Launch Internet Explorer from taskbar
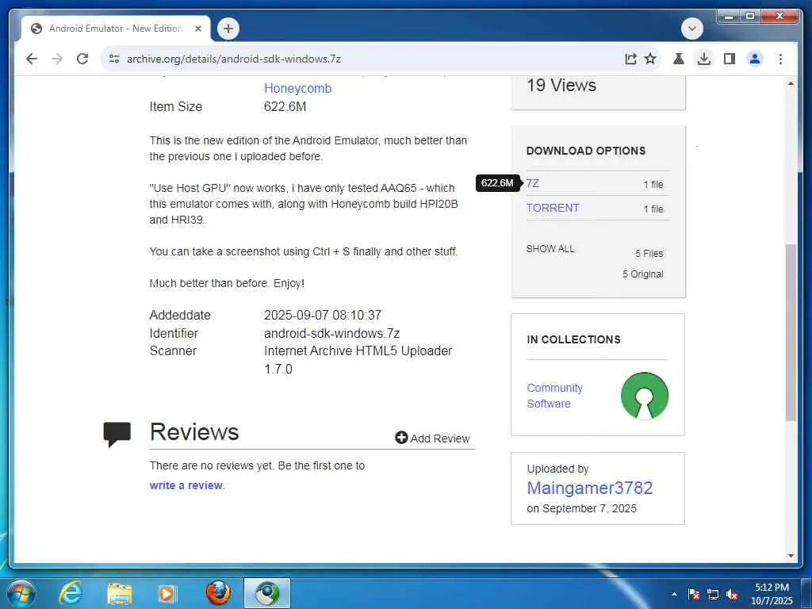This screenshot has height=609, width=812. point(71,593)
